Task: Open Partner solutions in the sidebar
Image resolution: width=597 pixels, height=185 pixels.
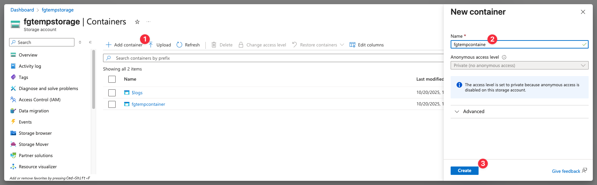Action: [36, 155]
